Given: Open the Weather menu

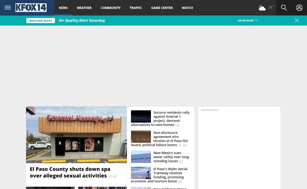Looking at the screenshot, I should [x=84, y=8].
